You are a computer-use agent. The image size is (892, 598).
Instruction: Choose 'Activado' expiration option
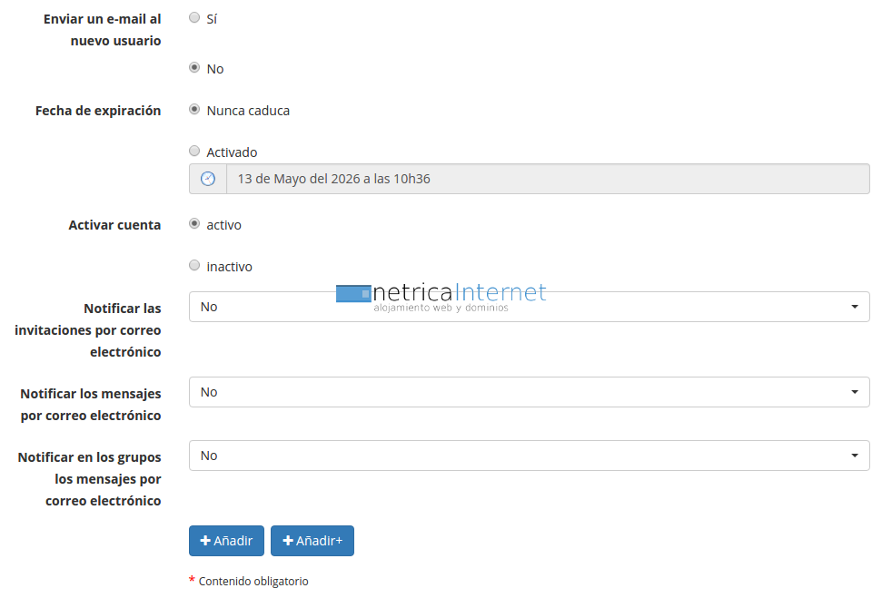click(x=194, y=152)
